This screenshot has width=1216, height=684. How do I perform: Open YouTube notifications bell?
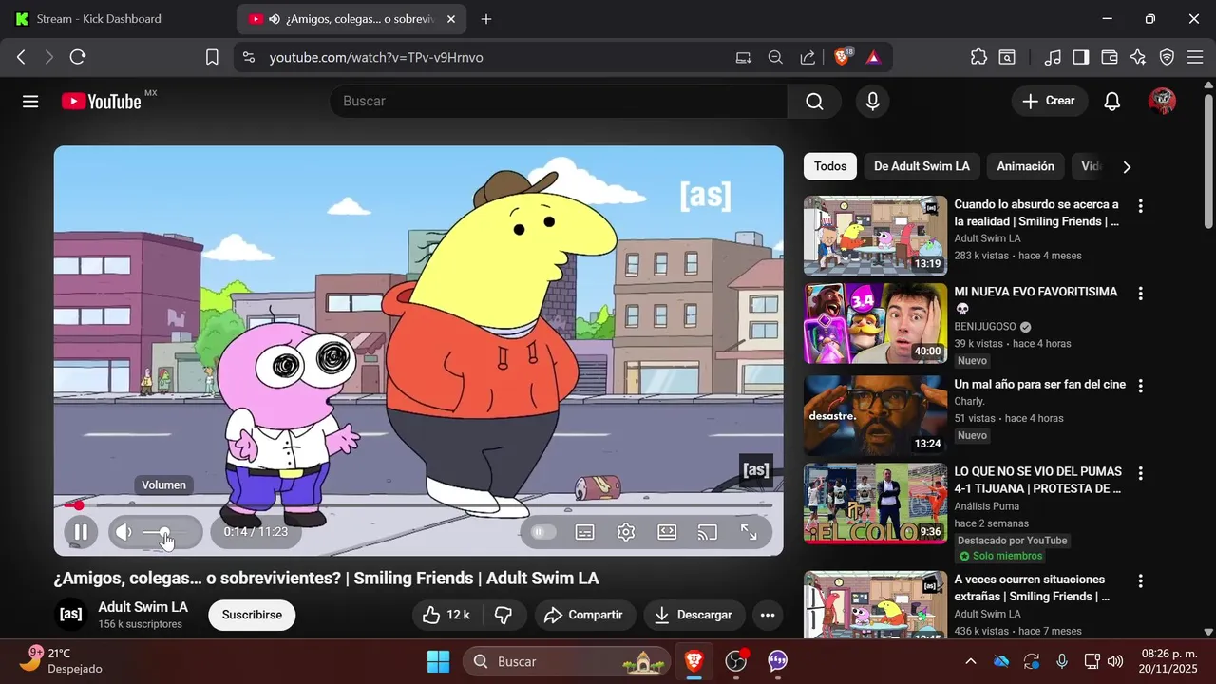(x=1112, y=101)
